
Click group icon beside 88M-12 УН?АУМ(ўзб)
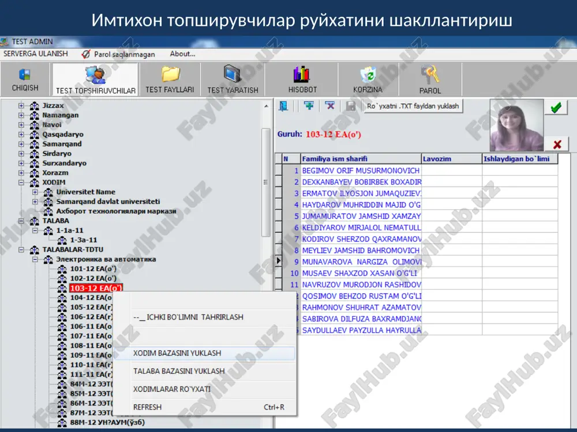pyautogui.click(x=62, y=423)
